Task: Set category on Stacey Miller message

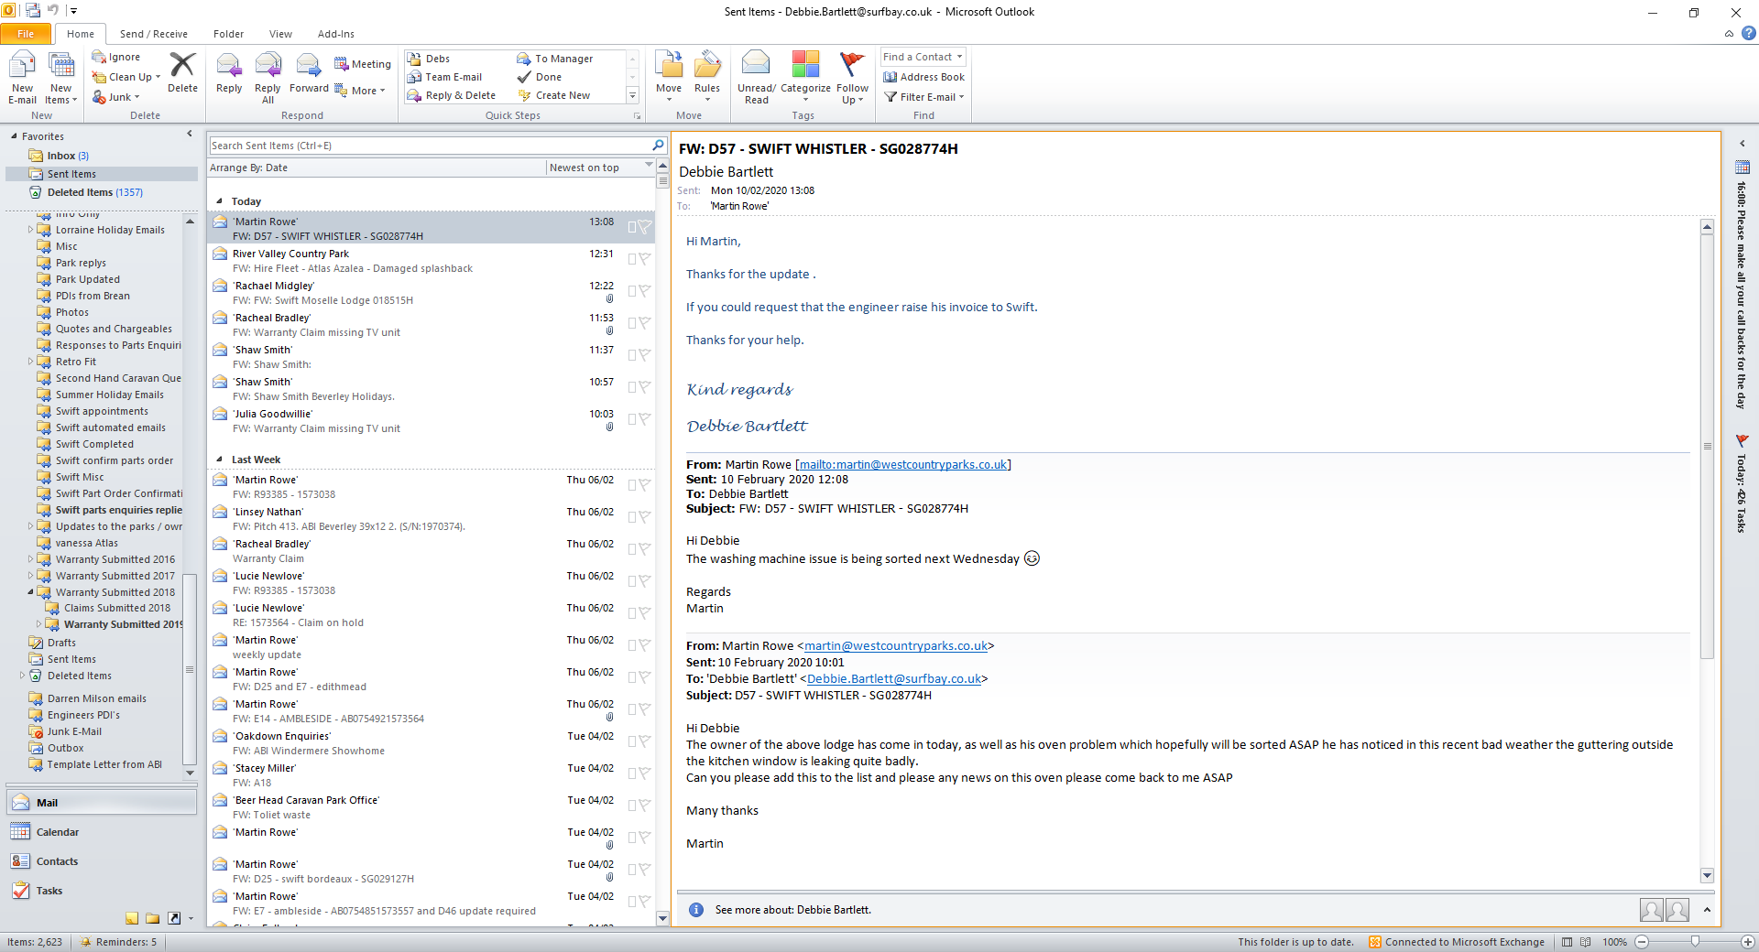Action: pos(632,773)
